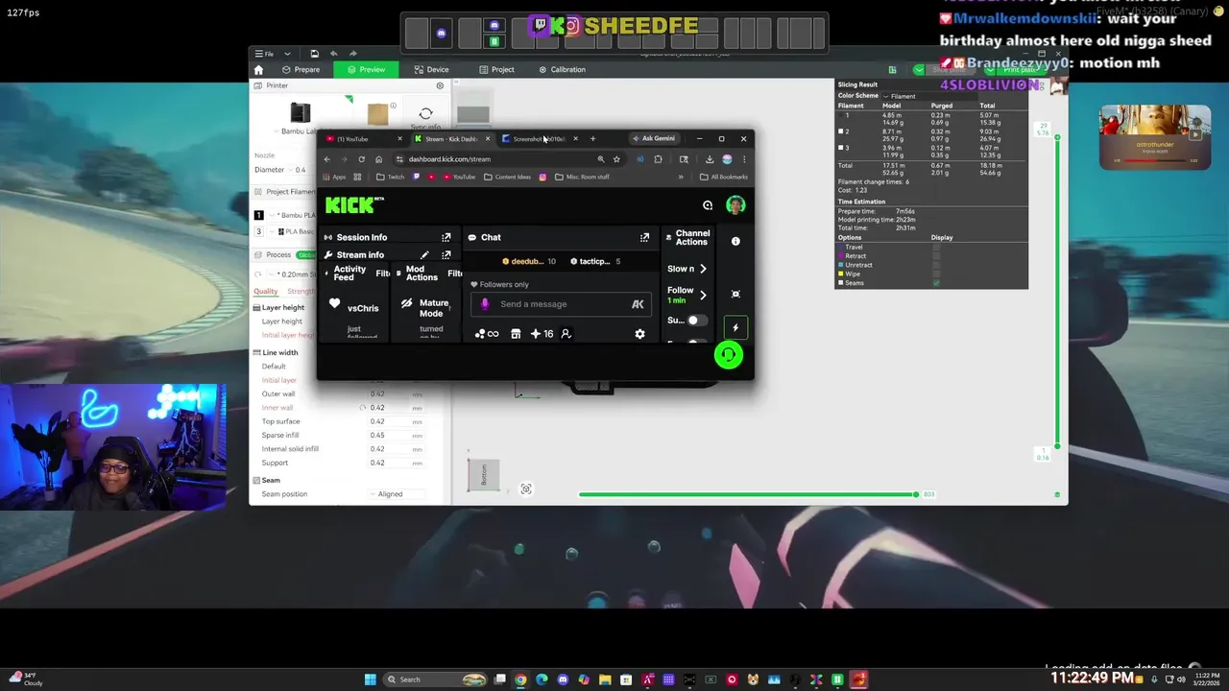Viewport: 1229px width, 691px height.
Task: Click the Send a message chat field
Action: tap(561, 304)
